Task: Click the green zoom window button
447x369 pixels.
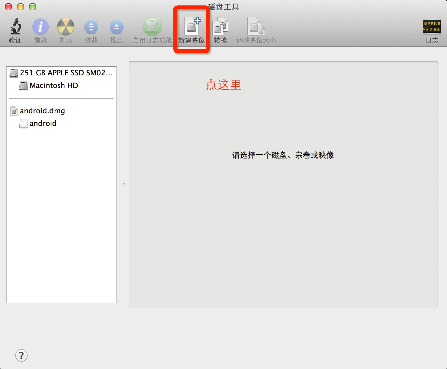Action: (33, 6)
